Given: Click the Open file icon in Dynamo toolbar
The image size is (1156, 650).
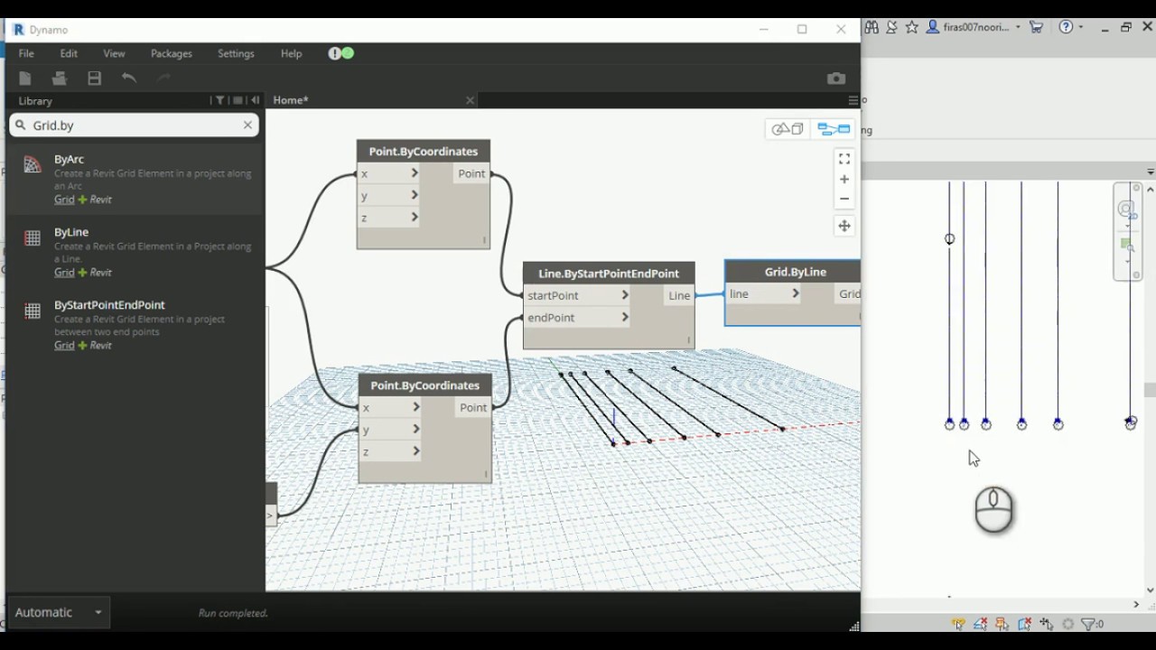Looking at the screenshot, I should [x=60, y=79].
